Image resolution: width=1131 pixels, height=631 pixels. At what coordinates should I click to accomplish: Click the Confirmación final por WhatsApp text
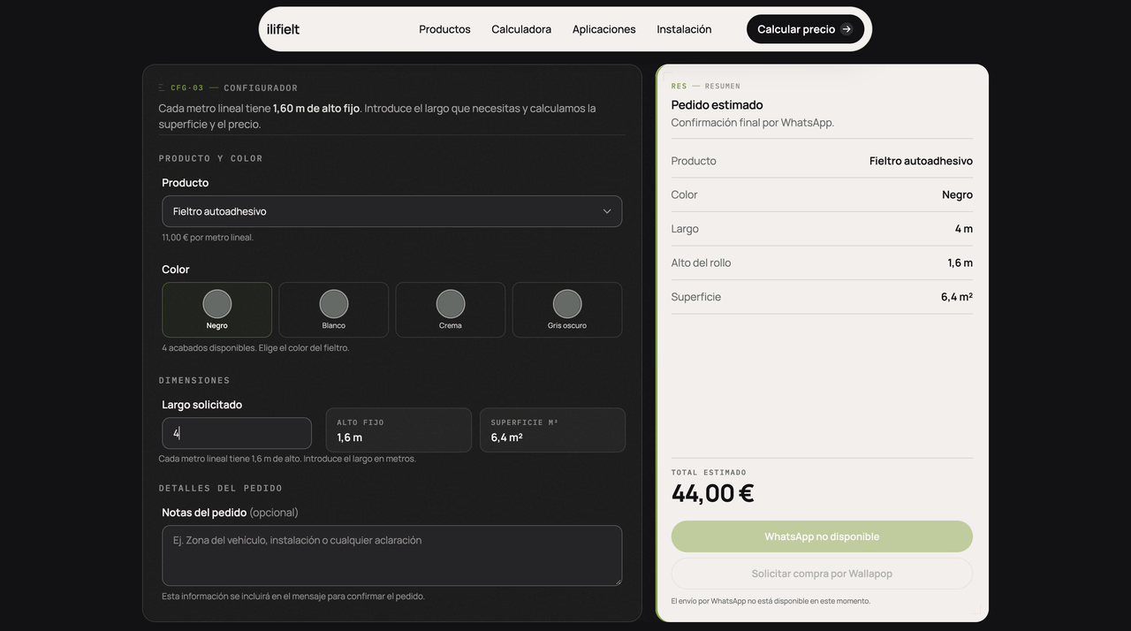[x=753, y=123]
